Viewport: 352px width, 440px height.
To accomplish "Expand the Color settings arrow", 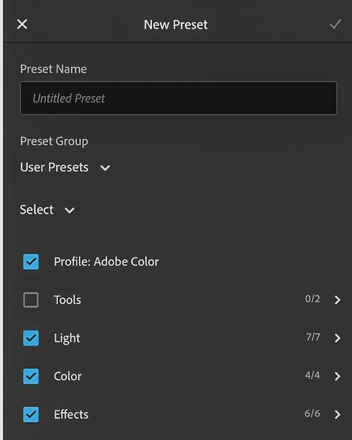I will (337, 376).
